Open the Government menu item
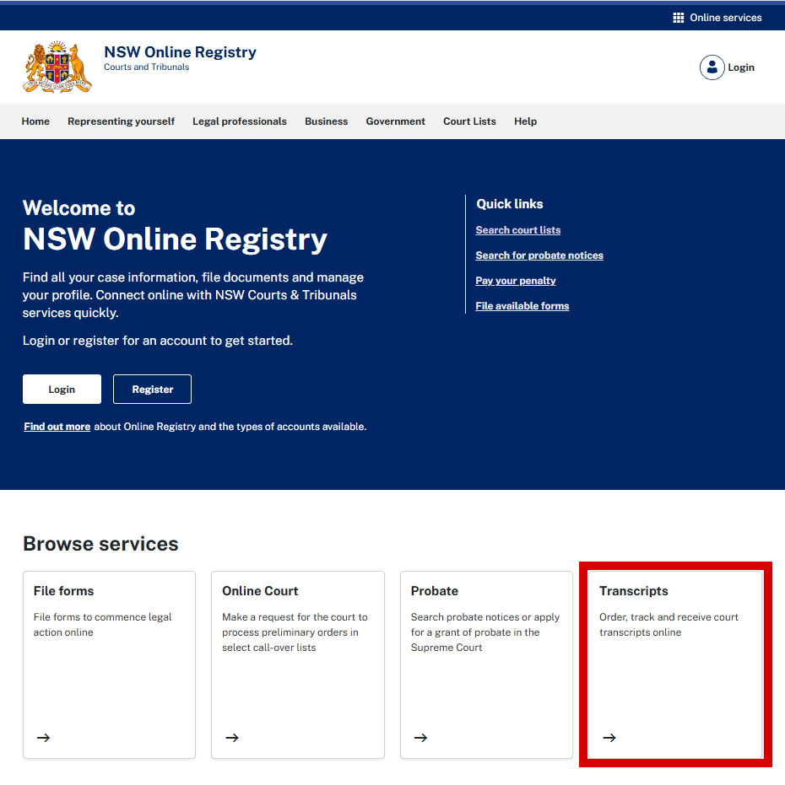This screenshot has width=785, height=785. click(x=396, y=121)
